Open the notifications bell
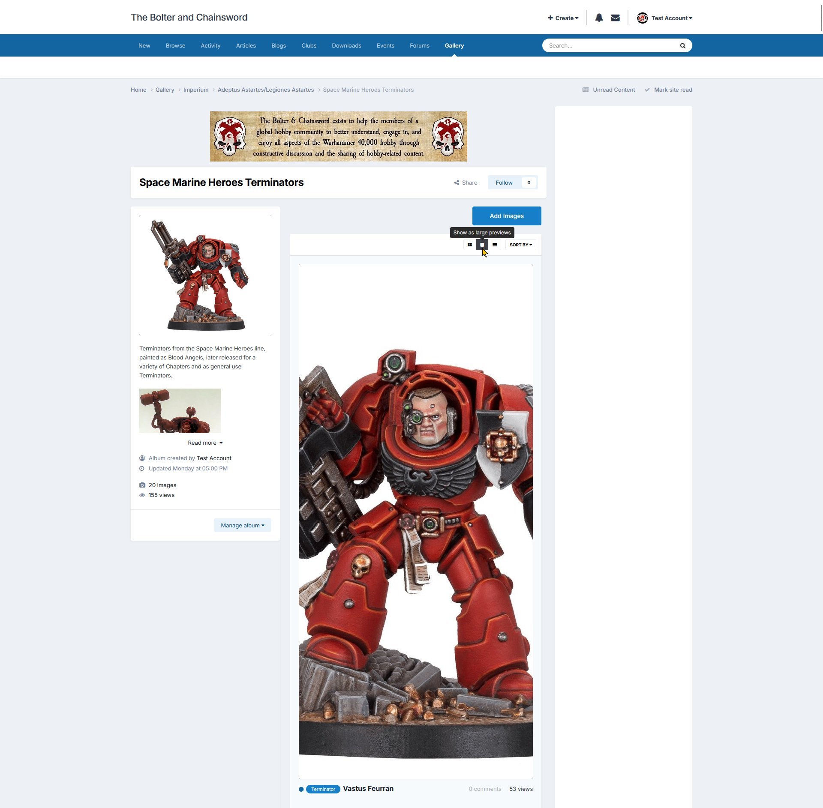The image size is (823, 808). (599, 18)
